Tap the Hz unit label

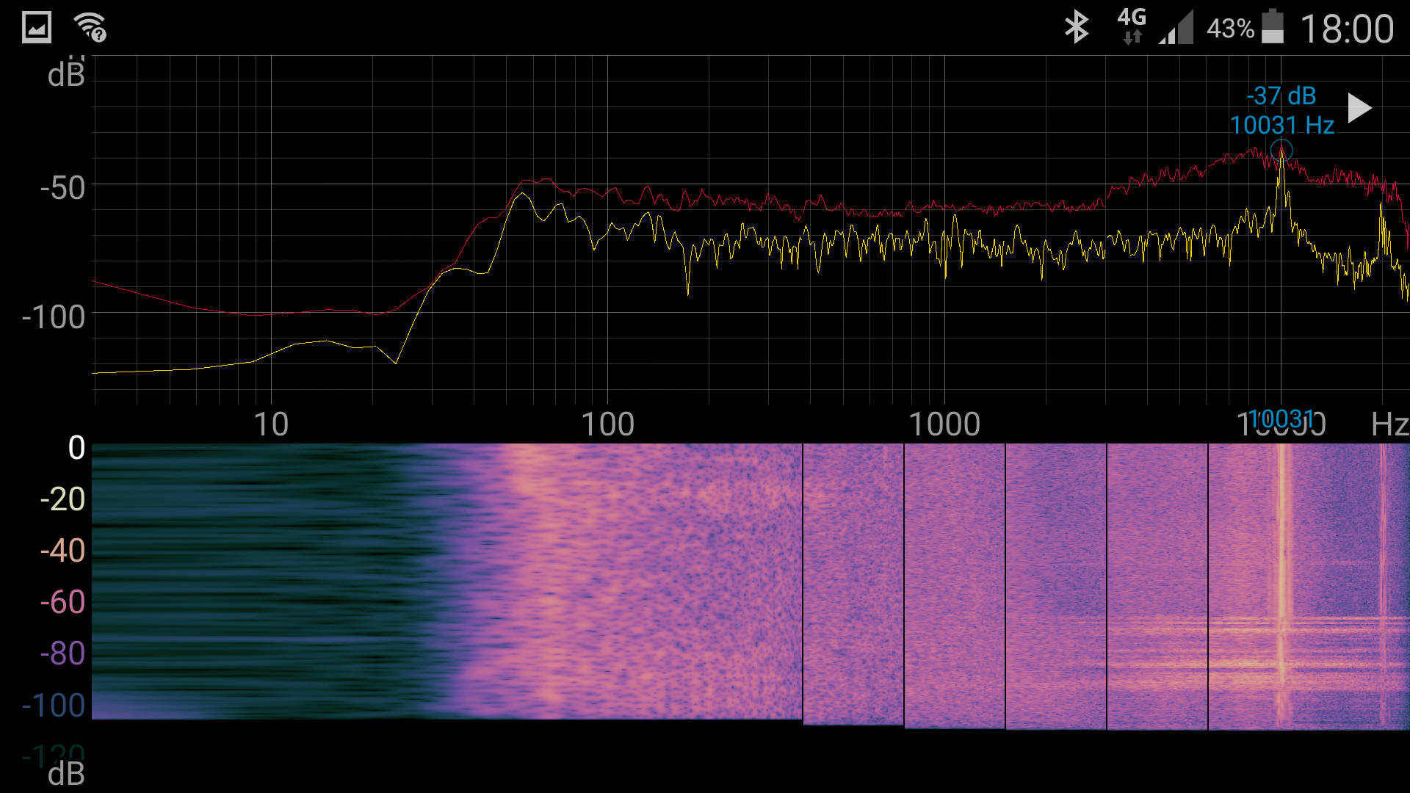coord(1389,424)
